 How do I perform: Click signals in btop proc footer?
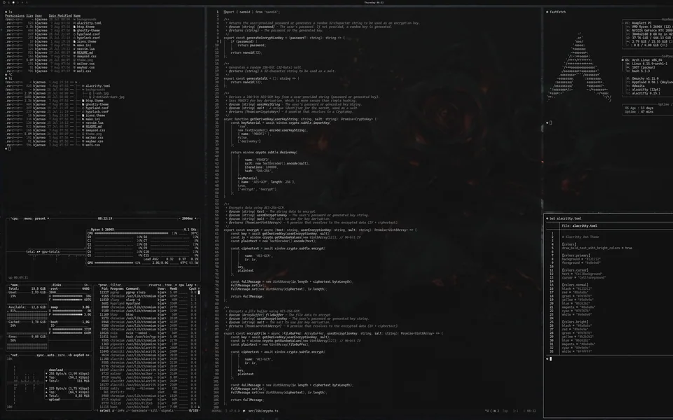pyautogui.click(x=167, y=411)
